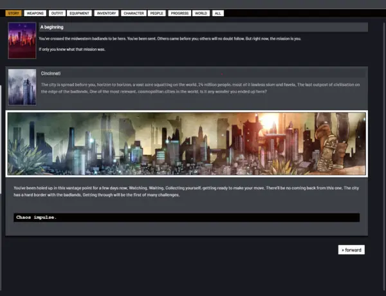
Task: View the CHARACTER tab
Action: click(133, 13)
